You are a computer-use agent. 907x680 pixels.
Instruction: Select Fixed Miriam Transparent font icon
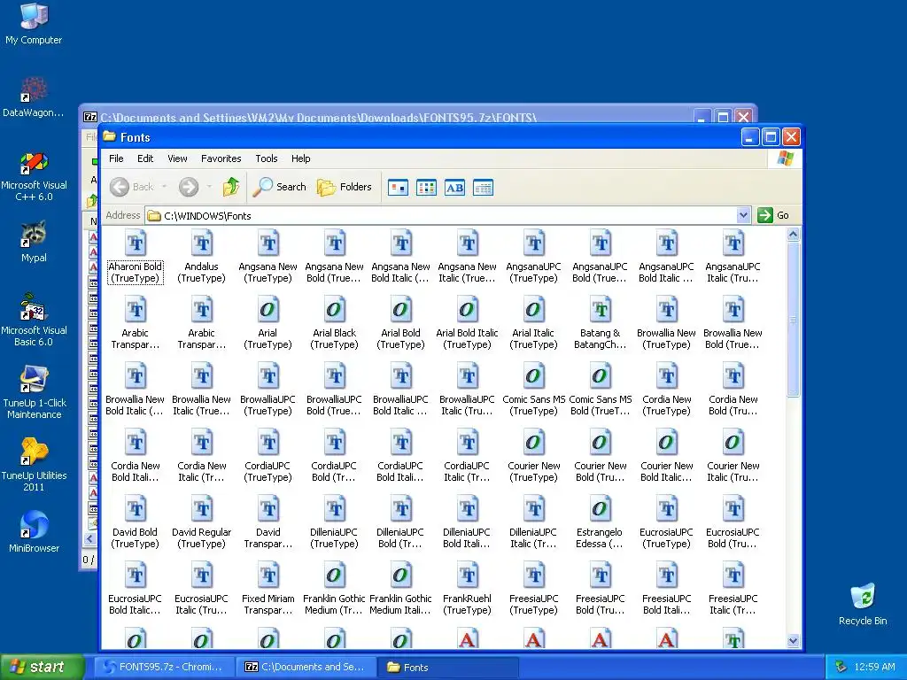tap(268, 576)
